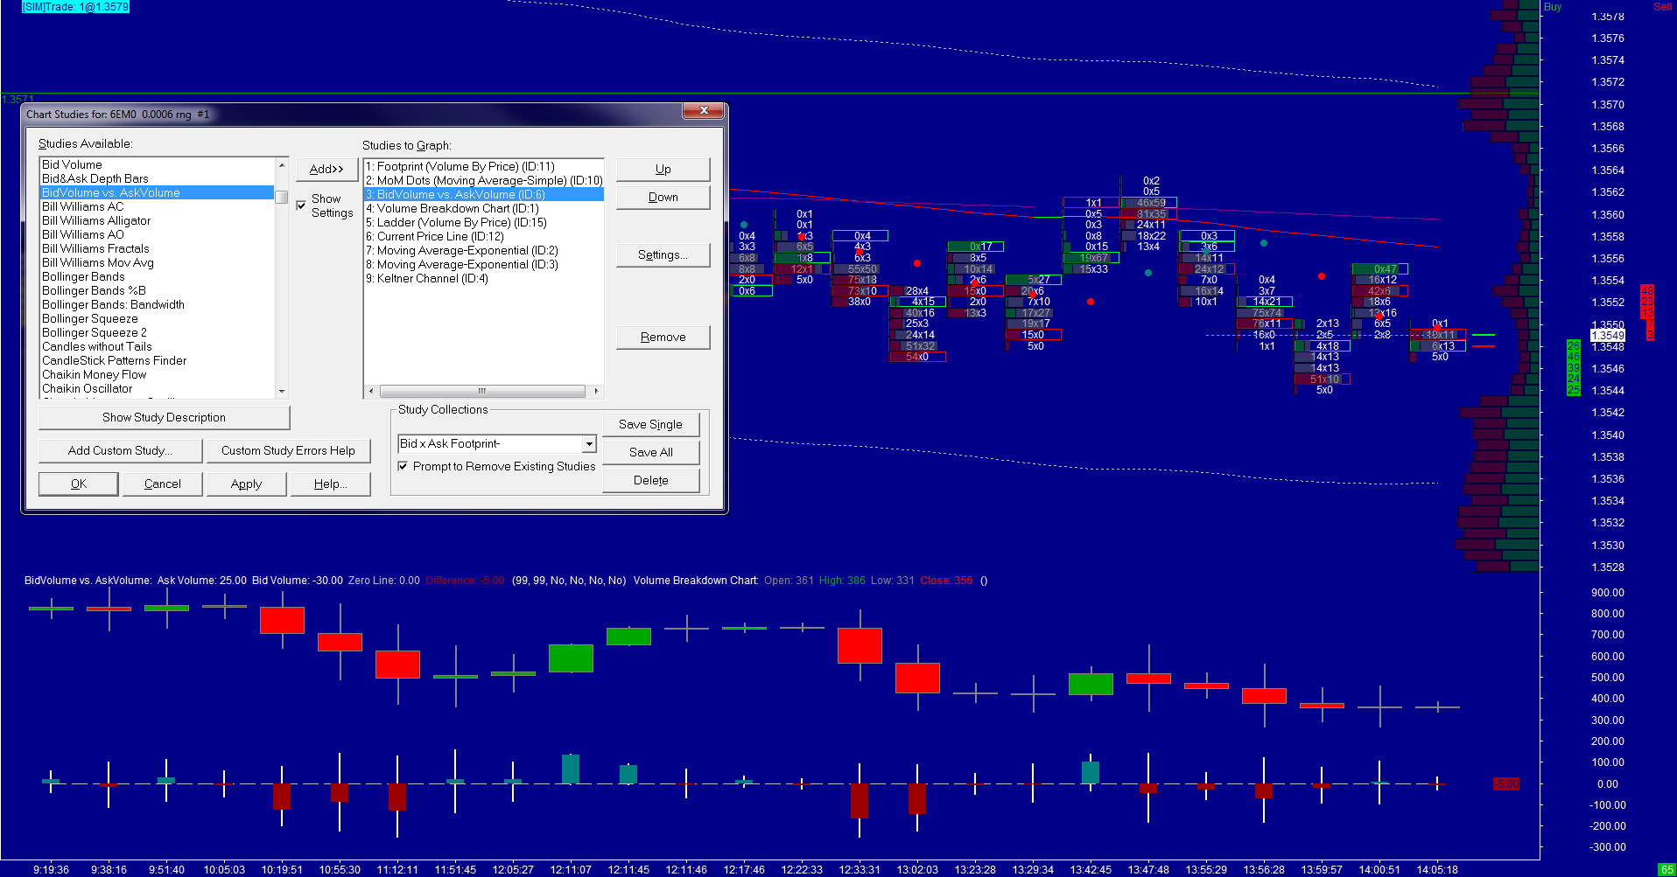The width and height of the screenshot is (1677, 877).
Task: Click the Chart Studies dialog title bar
Action: point(350,114)
